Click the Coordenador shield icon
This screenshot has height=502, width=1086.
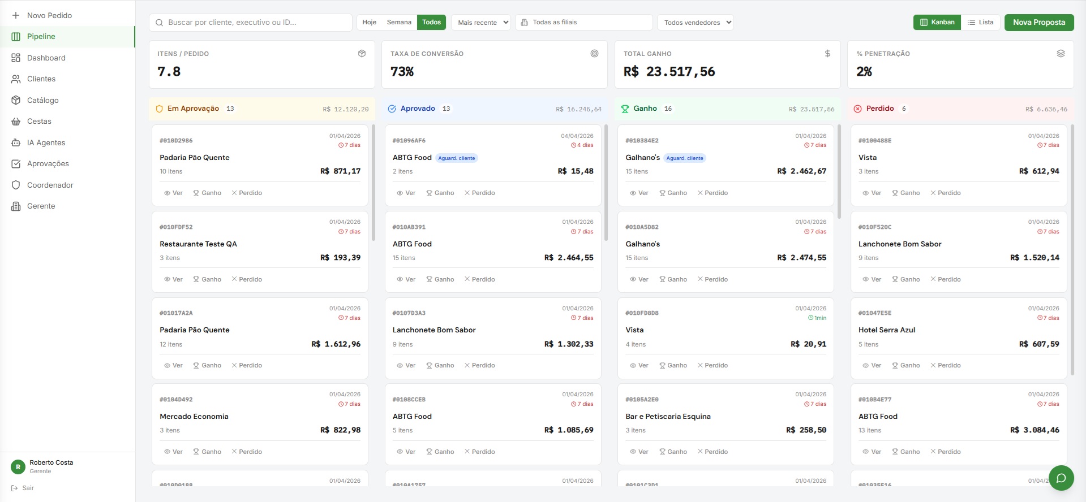tap(16, 185)
